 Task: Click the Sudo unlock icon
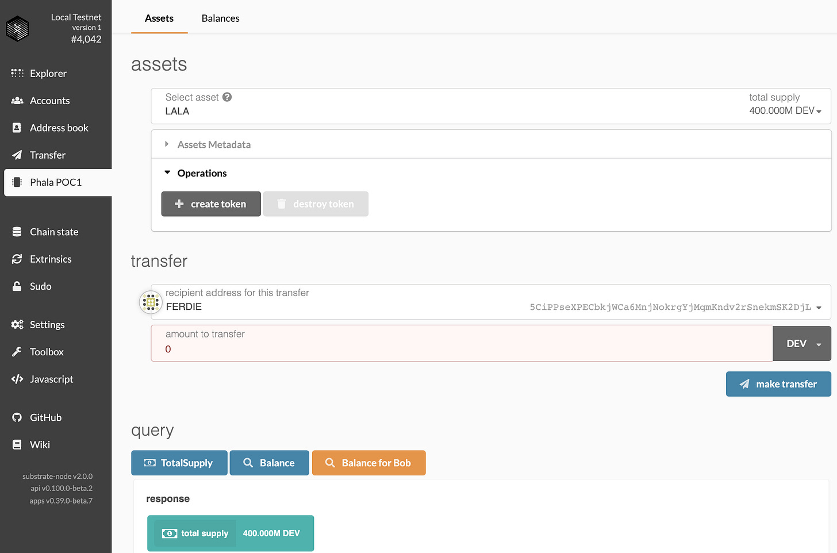(x=17, y=286)
